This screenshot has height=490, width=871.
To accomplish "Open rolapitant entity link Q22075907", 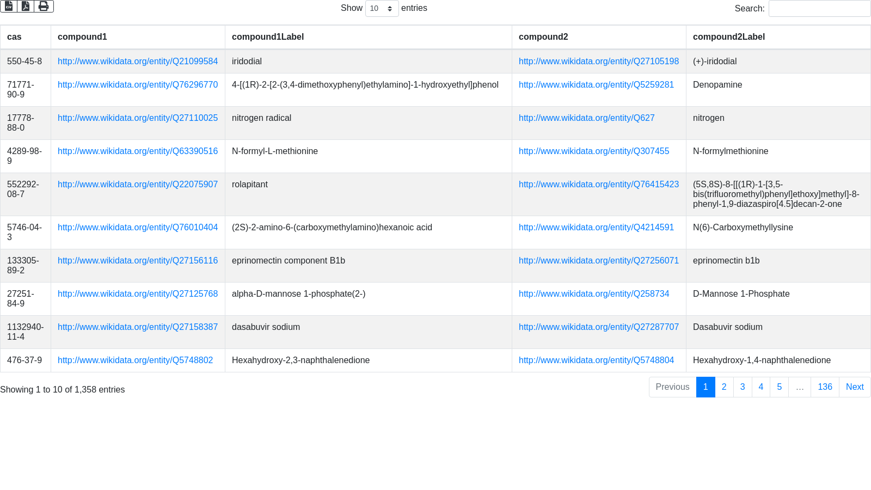I will pos(138,185).
